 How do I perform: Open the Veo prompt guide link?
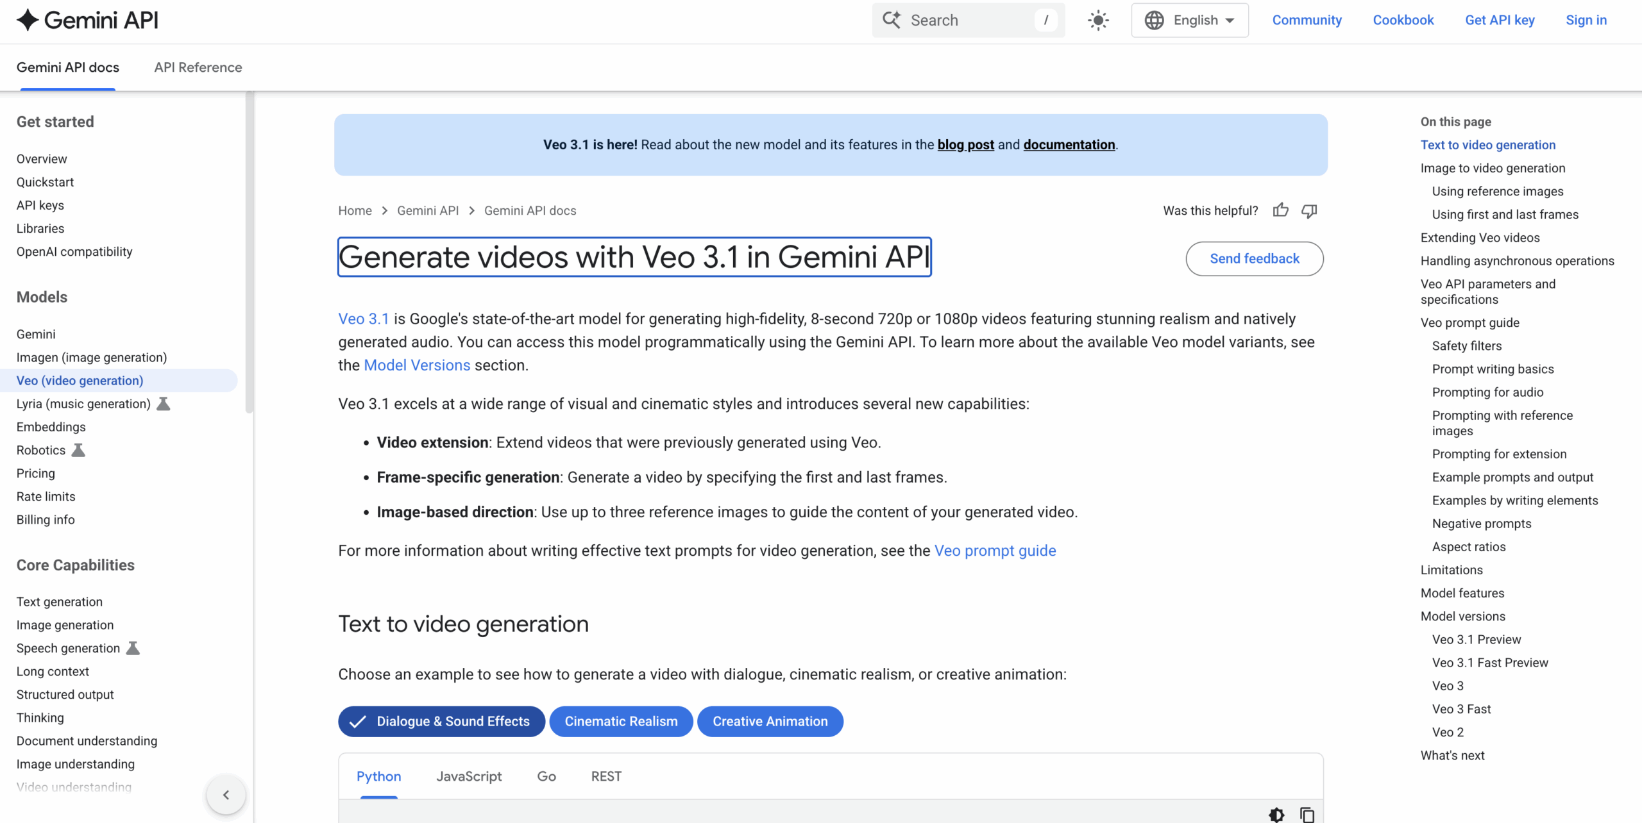(x=995, y=551)
